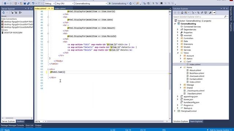Open the Output tab

coord(38,125)
